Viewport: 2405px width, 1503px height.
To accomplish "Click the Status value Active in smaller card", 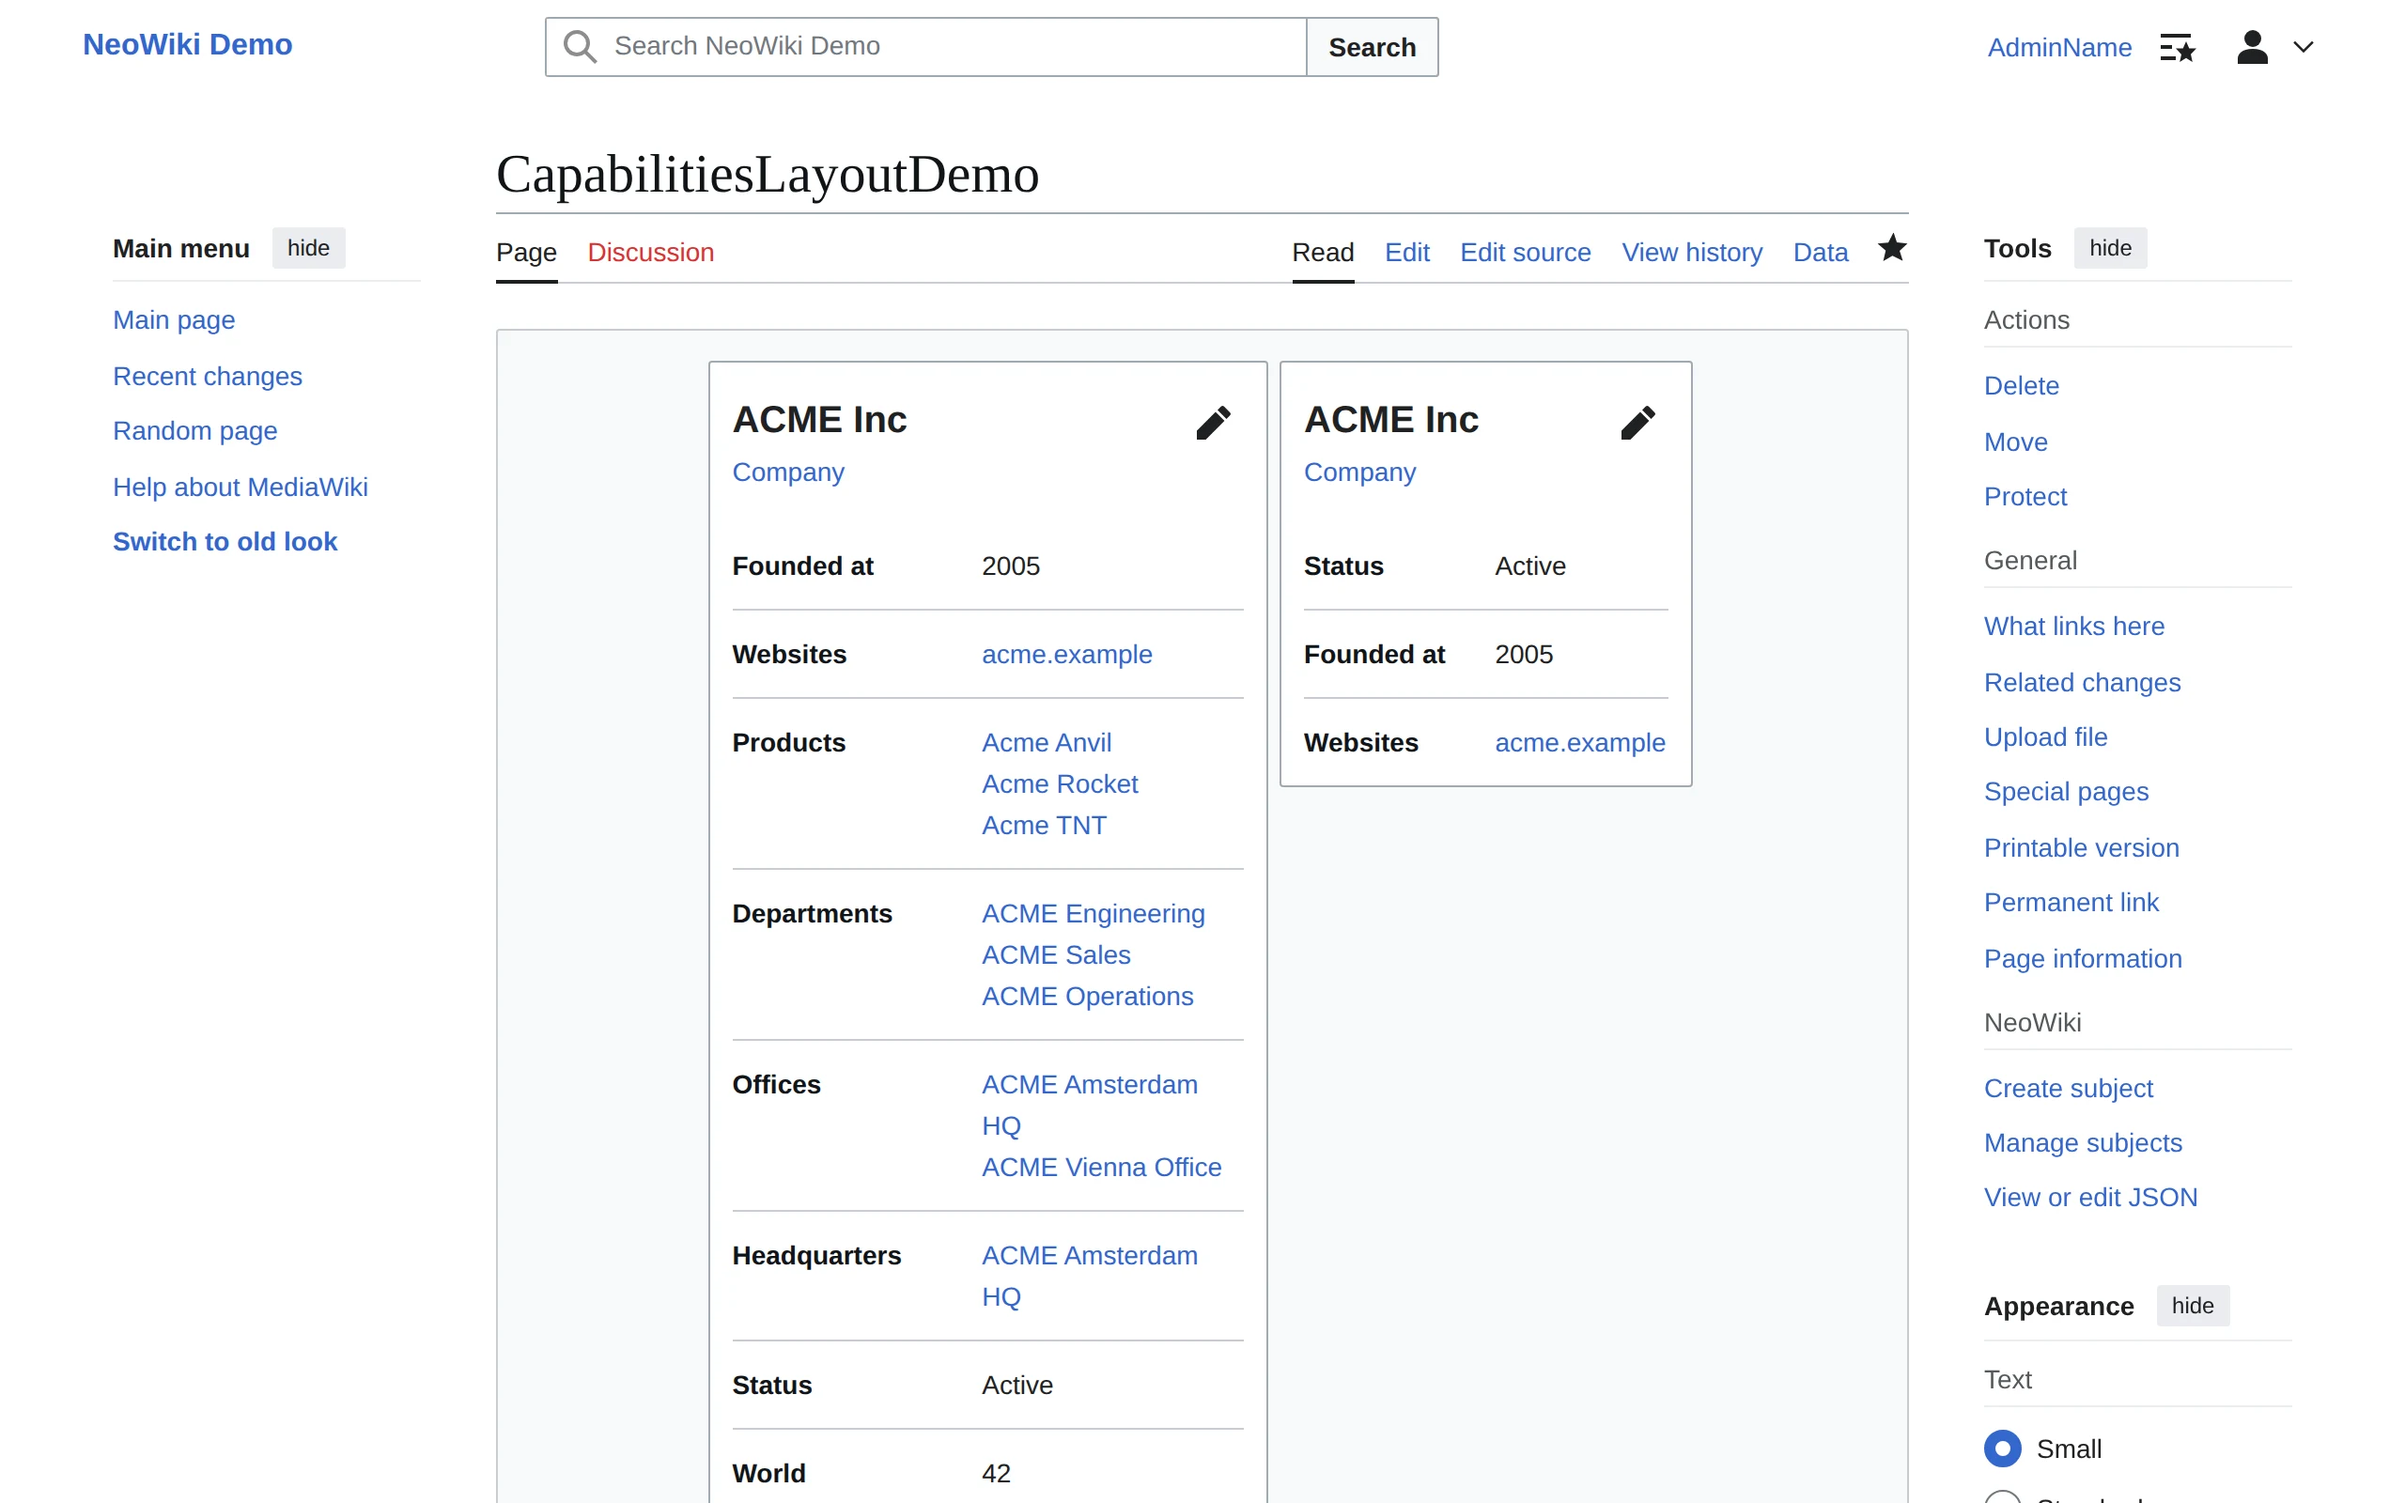I will [1530, 566].
